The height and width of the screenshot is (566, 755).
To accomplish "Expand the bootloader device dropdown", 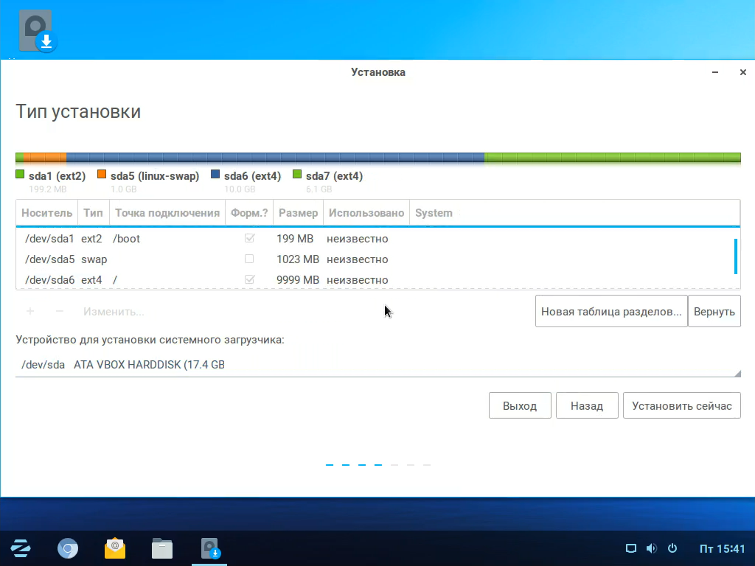I will [377, 364].
